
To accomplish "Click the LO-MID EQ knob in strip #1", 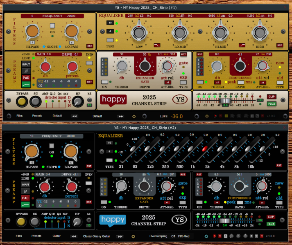I will point(180,33).
